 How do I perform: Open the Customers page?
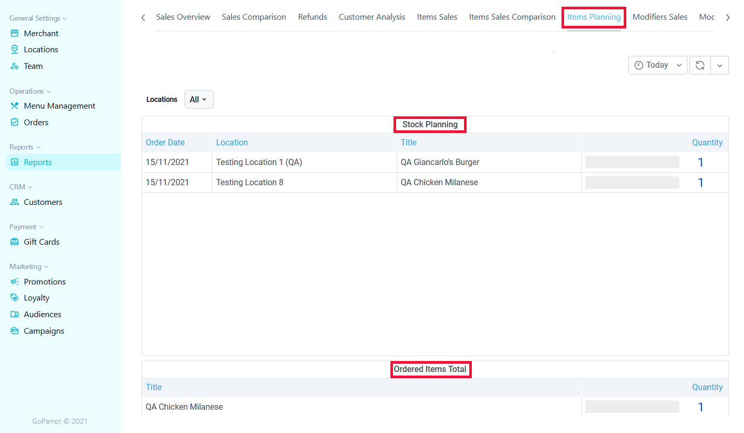[43, 202]
